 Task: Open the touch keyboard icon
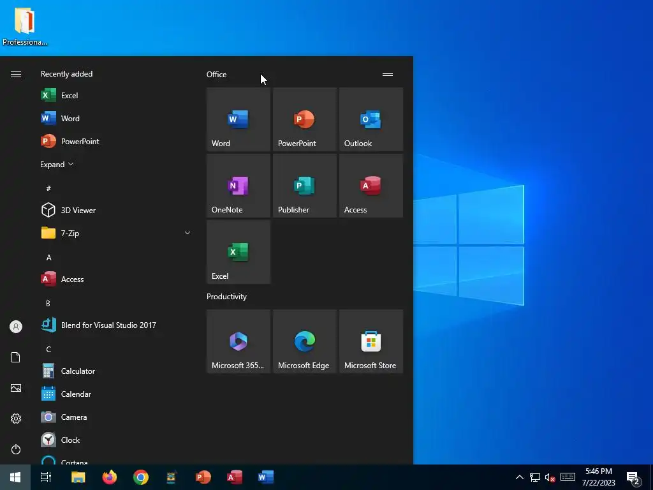[x=568, y=477]
